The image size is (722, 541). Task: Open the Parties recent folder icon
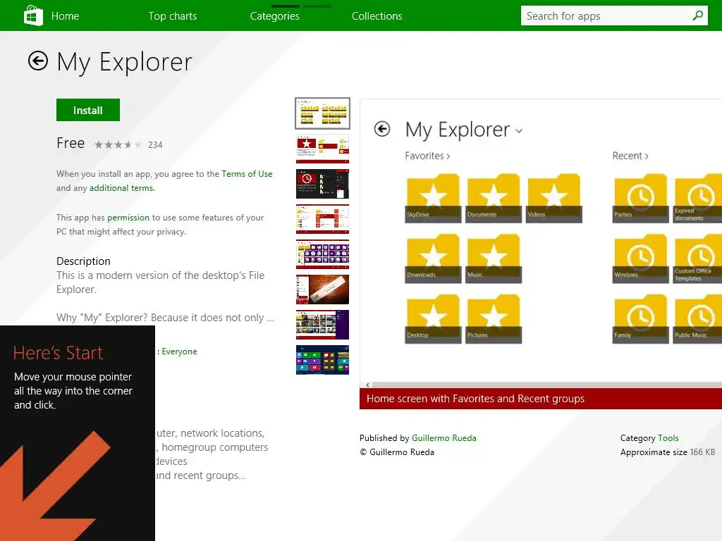click(x=640, y=198)
